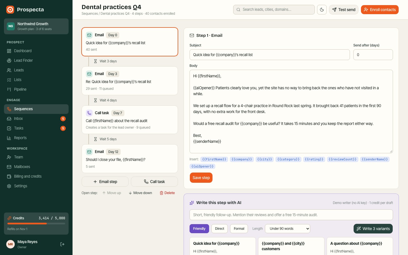This screenshot has width=408, height=255.
Task: Toggle dark mode with moon icon
Action: [322, 10]
